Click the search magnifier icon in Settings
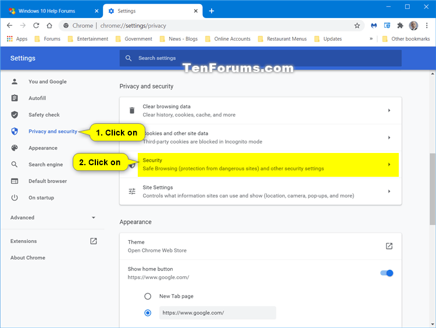Viewport: 436px width, 328px height. click(x=128, y=58)
